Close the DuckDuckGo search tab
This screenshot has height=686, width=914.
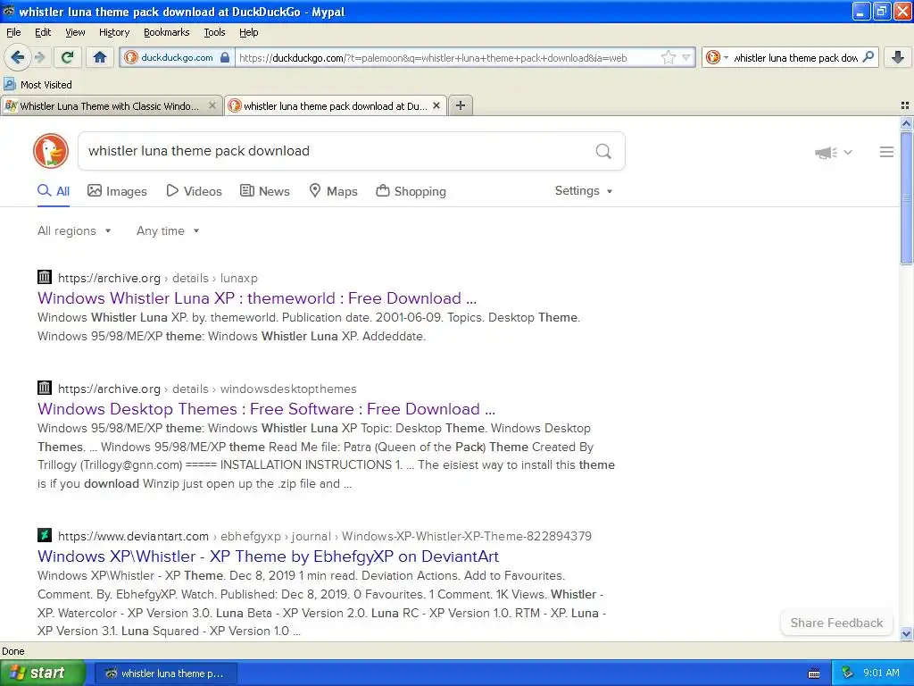pos(436,105)
